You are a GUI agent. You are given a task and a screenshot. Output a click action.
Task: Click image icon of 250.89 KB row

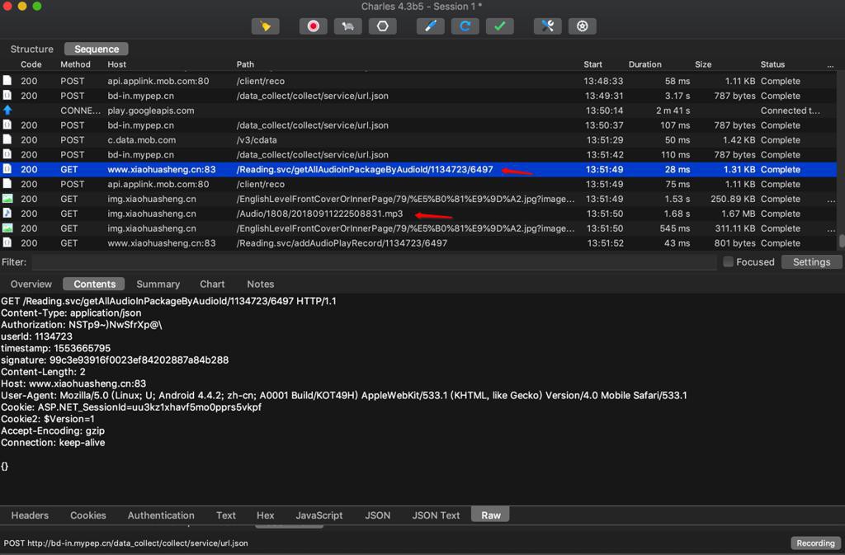pyautogui.click(x=7, y=199)
